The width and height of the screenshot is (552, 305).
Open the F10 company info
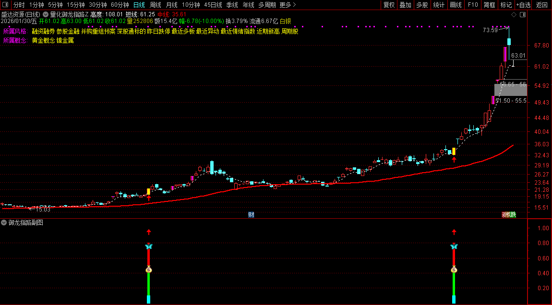tap(473, 5)
